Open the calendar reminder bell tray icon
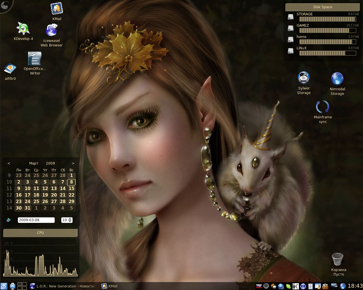 (x=318, y=286)
